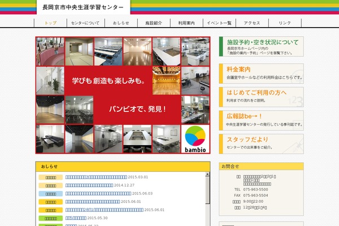Open the 料金案内 banner
This screenshot has height=226, width=339.
click(x=261, y=73)
